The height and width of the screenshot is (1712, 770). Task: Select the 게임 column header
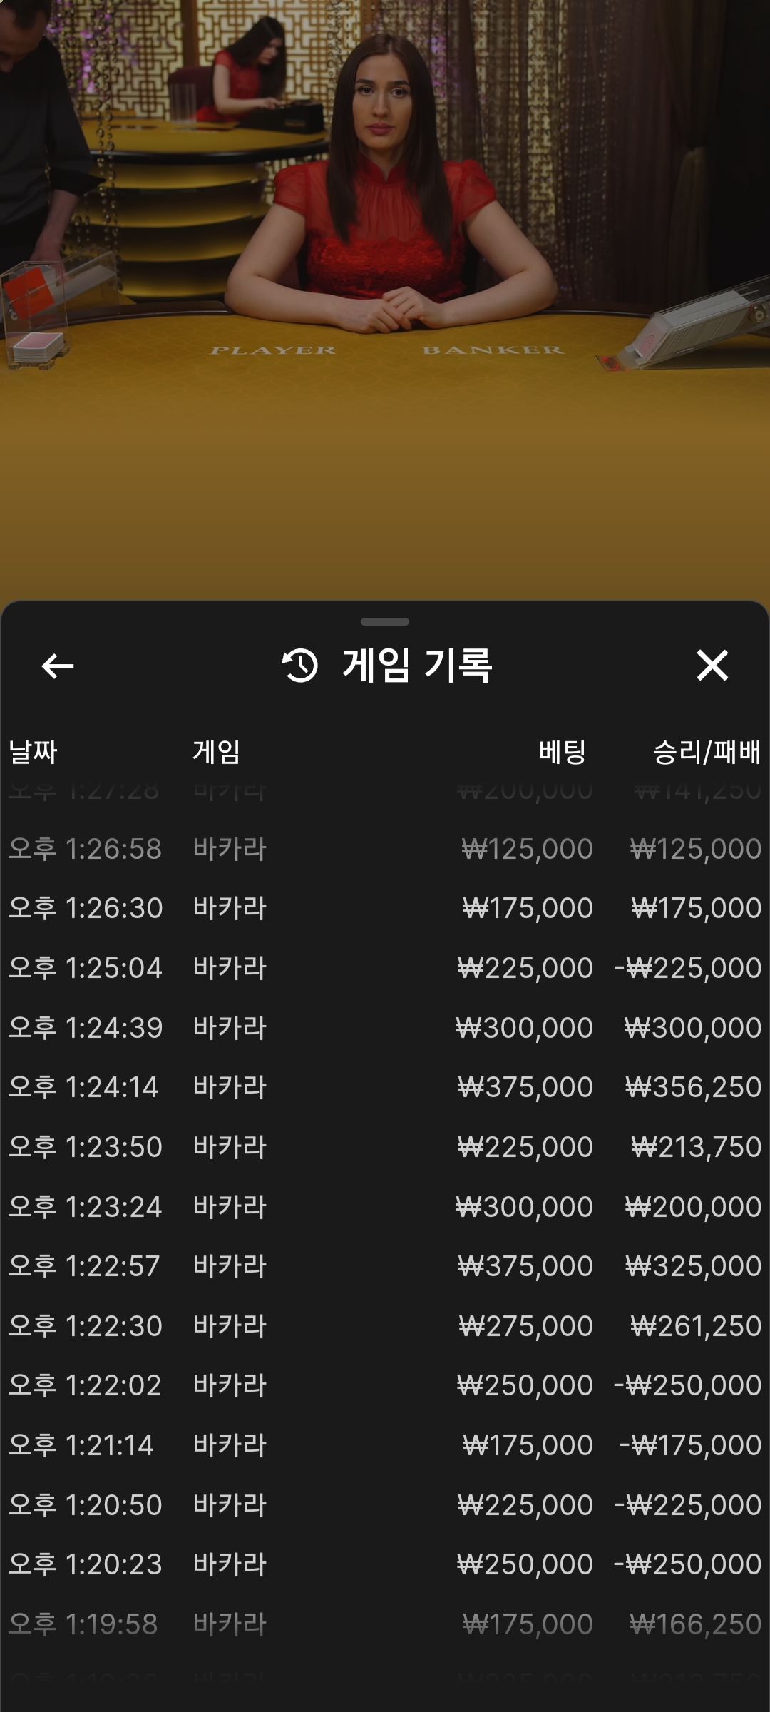pyautogui.click(x=216, y=752)
